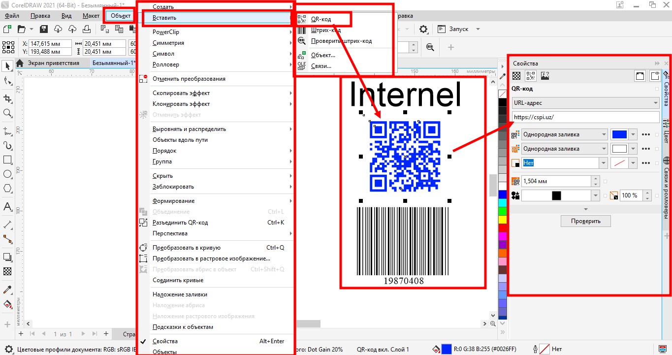Open the Правка menu
This screenshot has width=672, height=355.
[x=40, y=16]
